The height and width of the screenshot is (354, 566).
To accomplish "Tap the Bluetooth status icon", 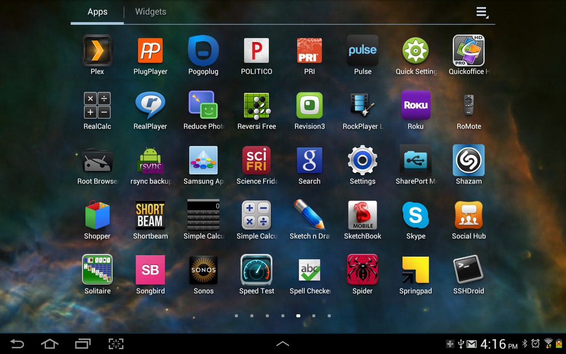I will click(x=525, y=343).
